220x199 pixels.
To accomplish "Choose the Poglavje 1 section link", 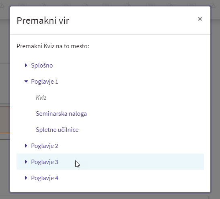I will (x=45, y=82).
